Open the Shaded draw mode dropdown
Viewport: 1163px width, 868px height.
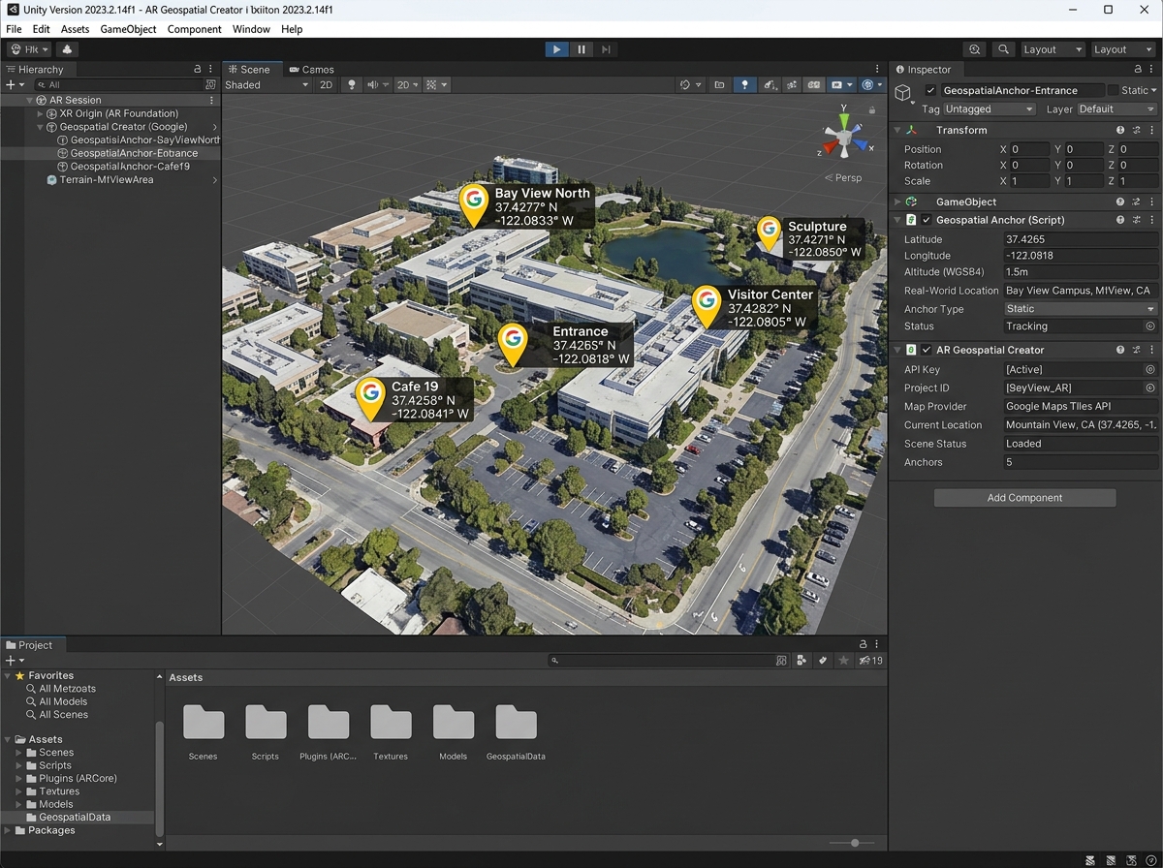tap(267, 85)
